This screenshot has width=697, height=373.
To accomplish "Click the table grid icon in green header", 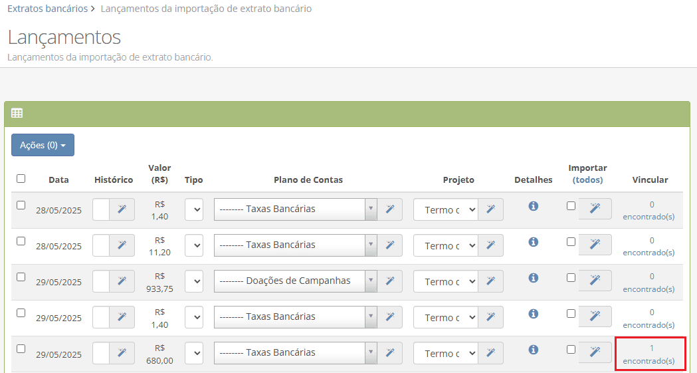I will pyautogui.click(x=17, y=114).
